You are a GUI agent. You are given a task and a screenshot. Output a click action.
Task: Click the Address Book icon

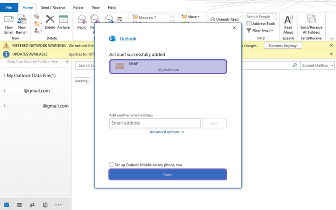point(249,24)
